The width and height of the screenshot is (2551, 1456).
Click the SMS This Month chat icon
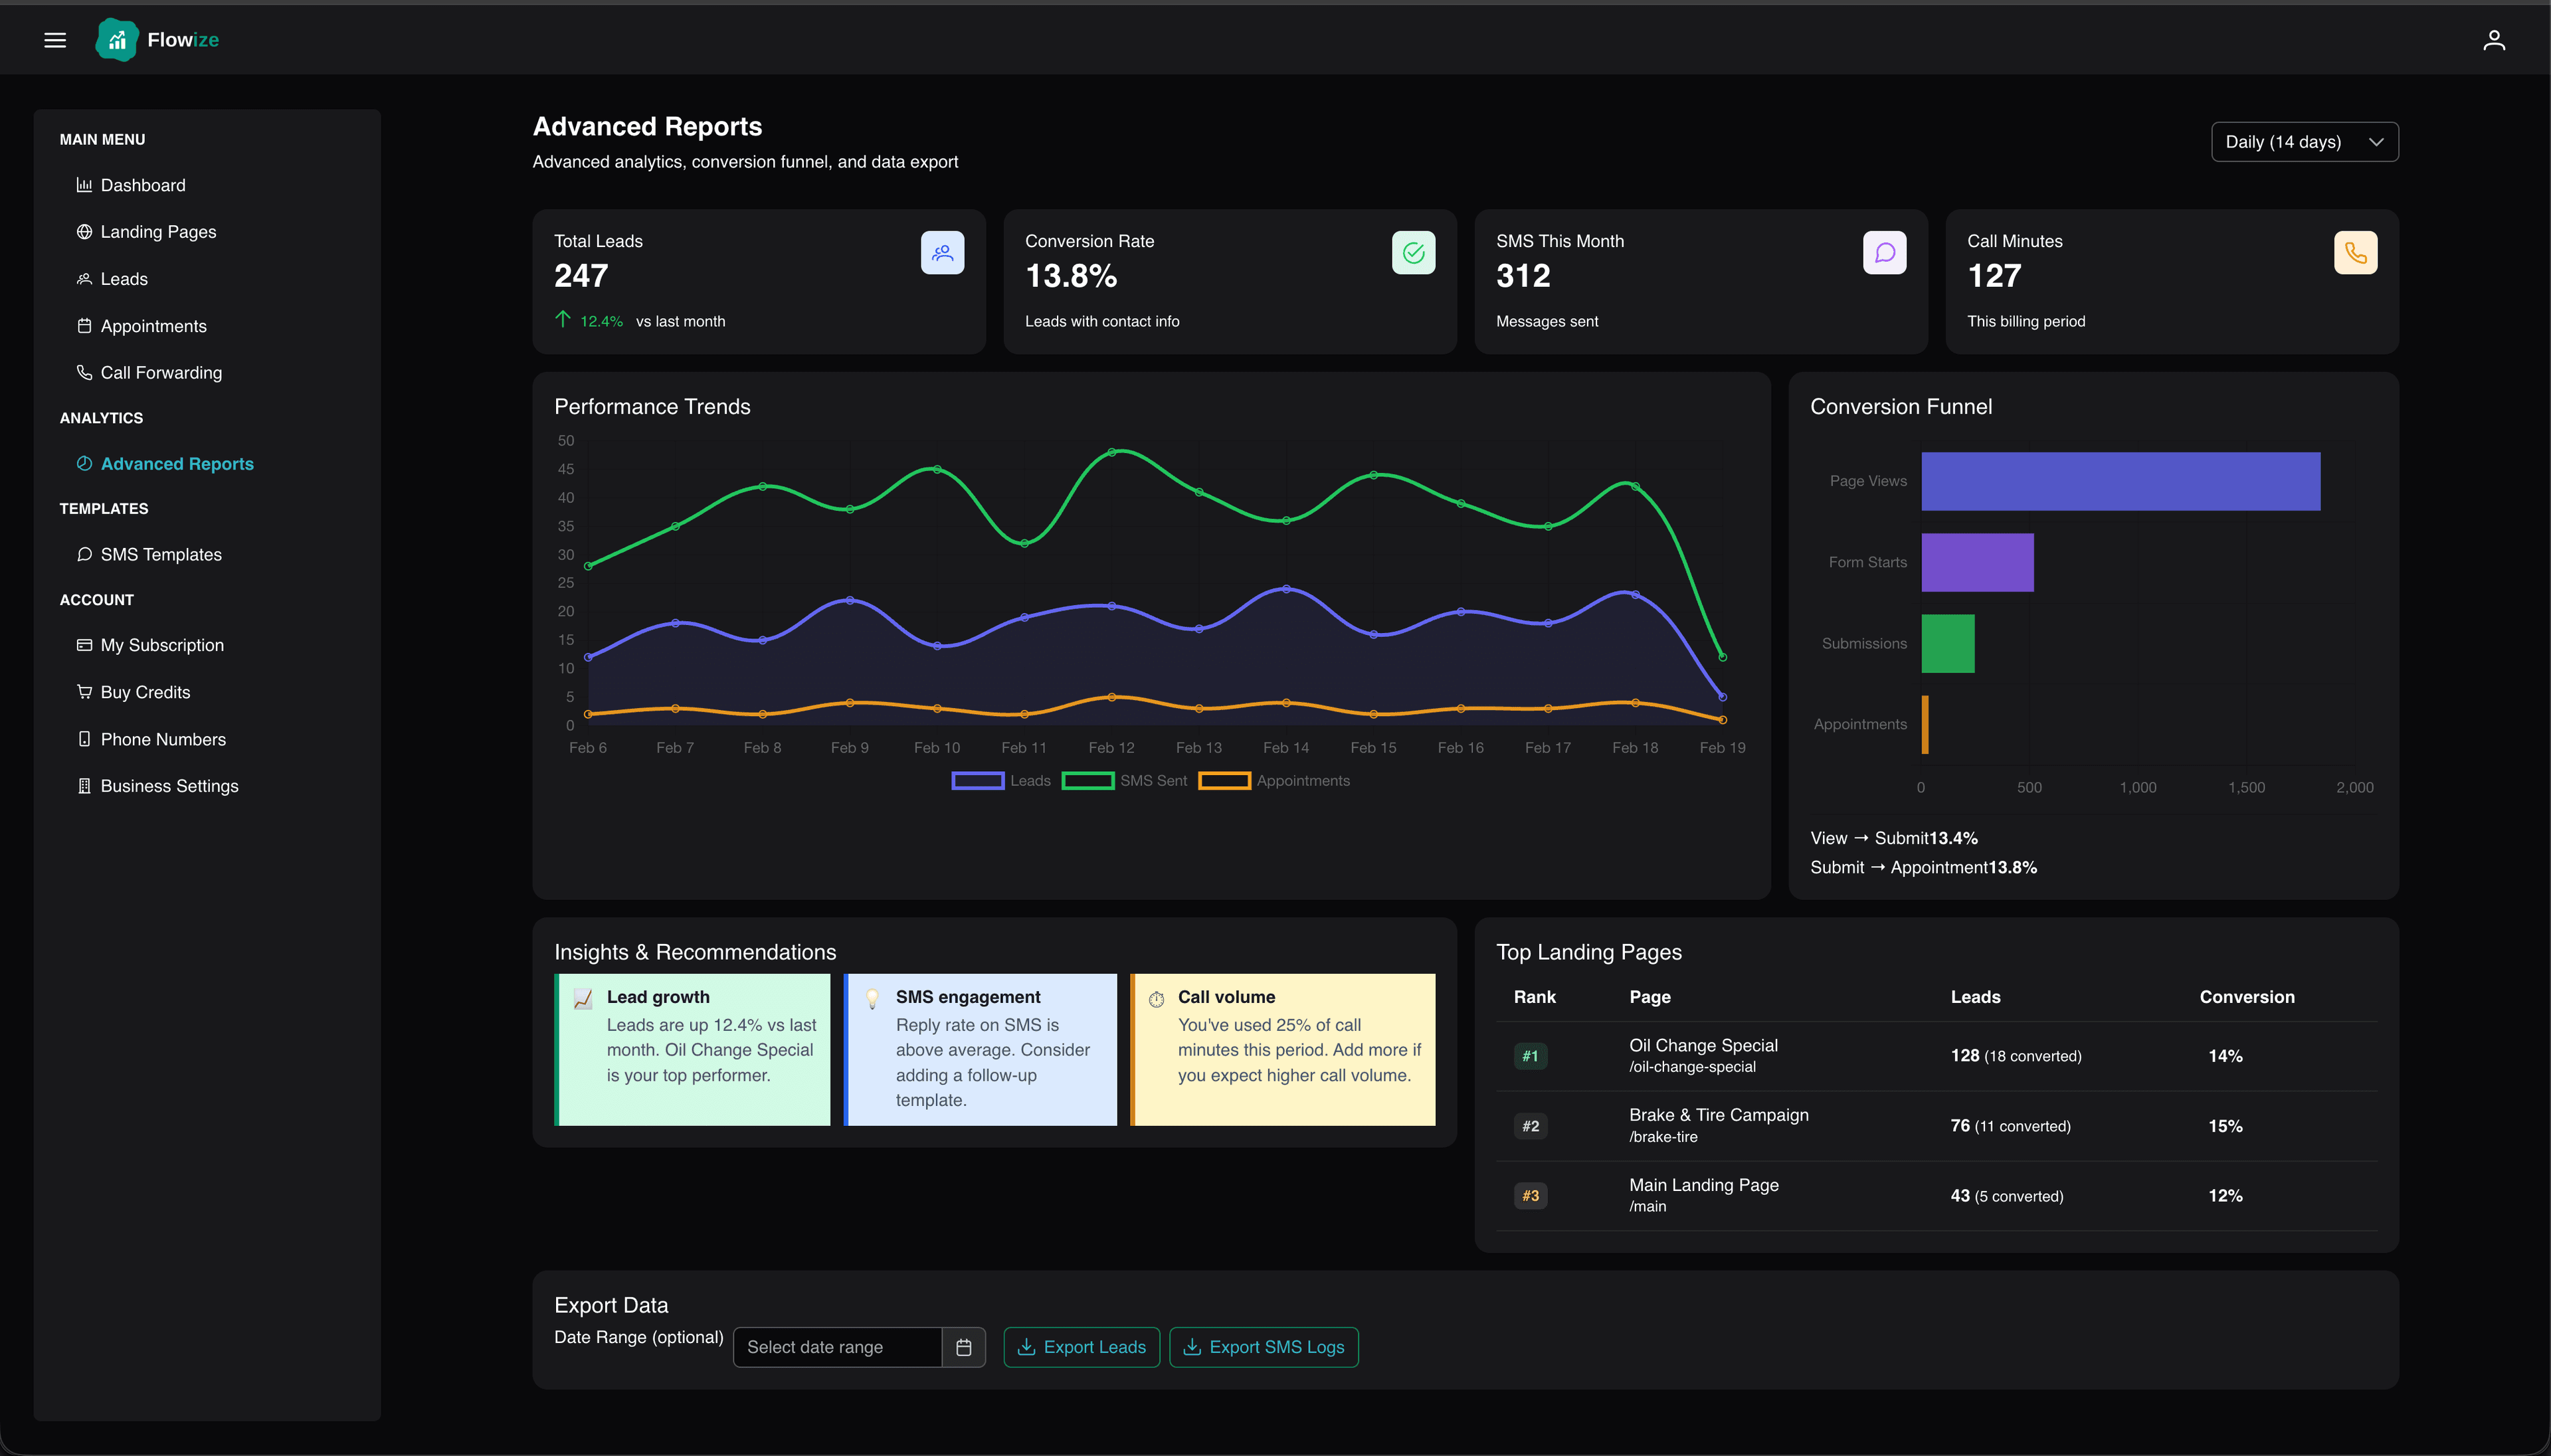(x=1884, y=253)
